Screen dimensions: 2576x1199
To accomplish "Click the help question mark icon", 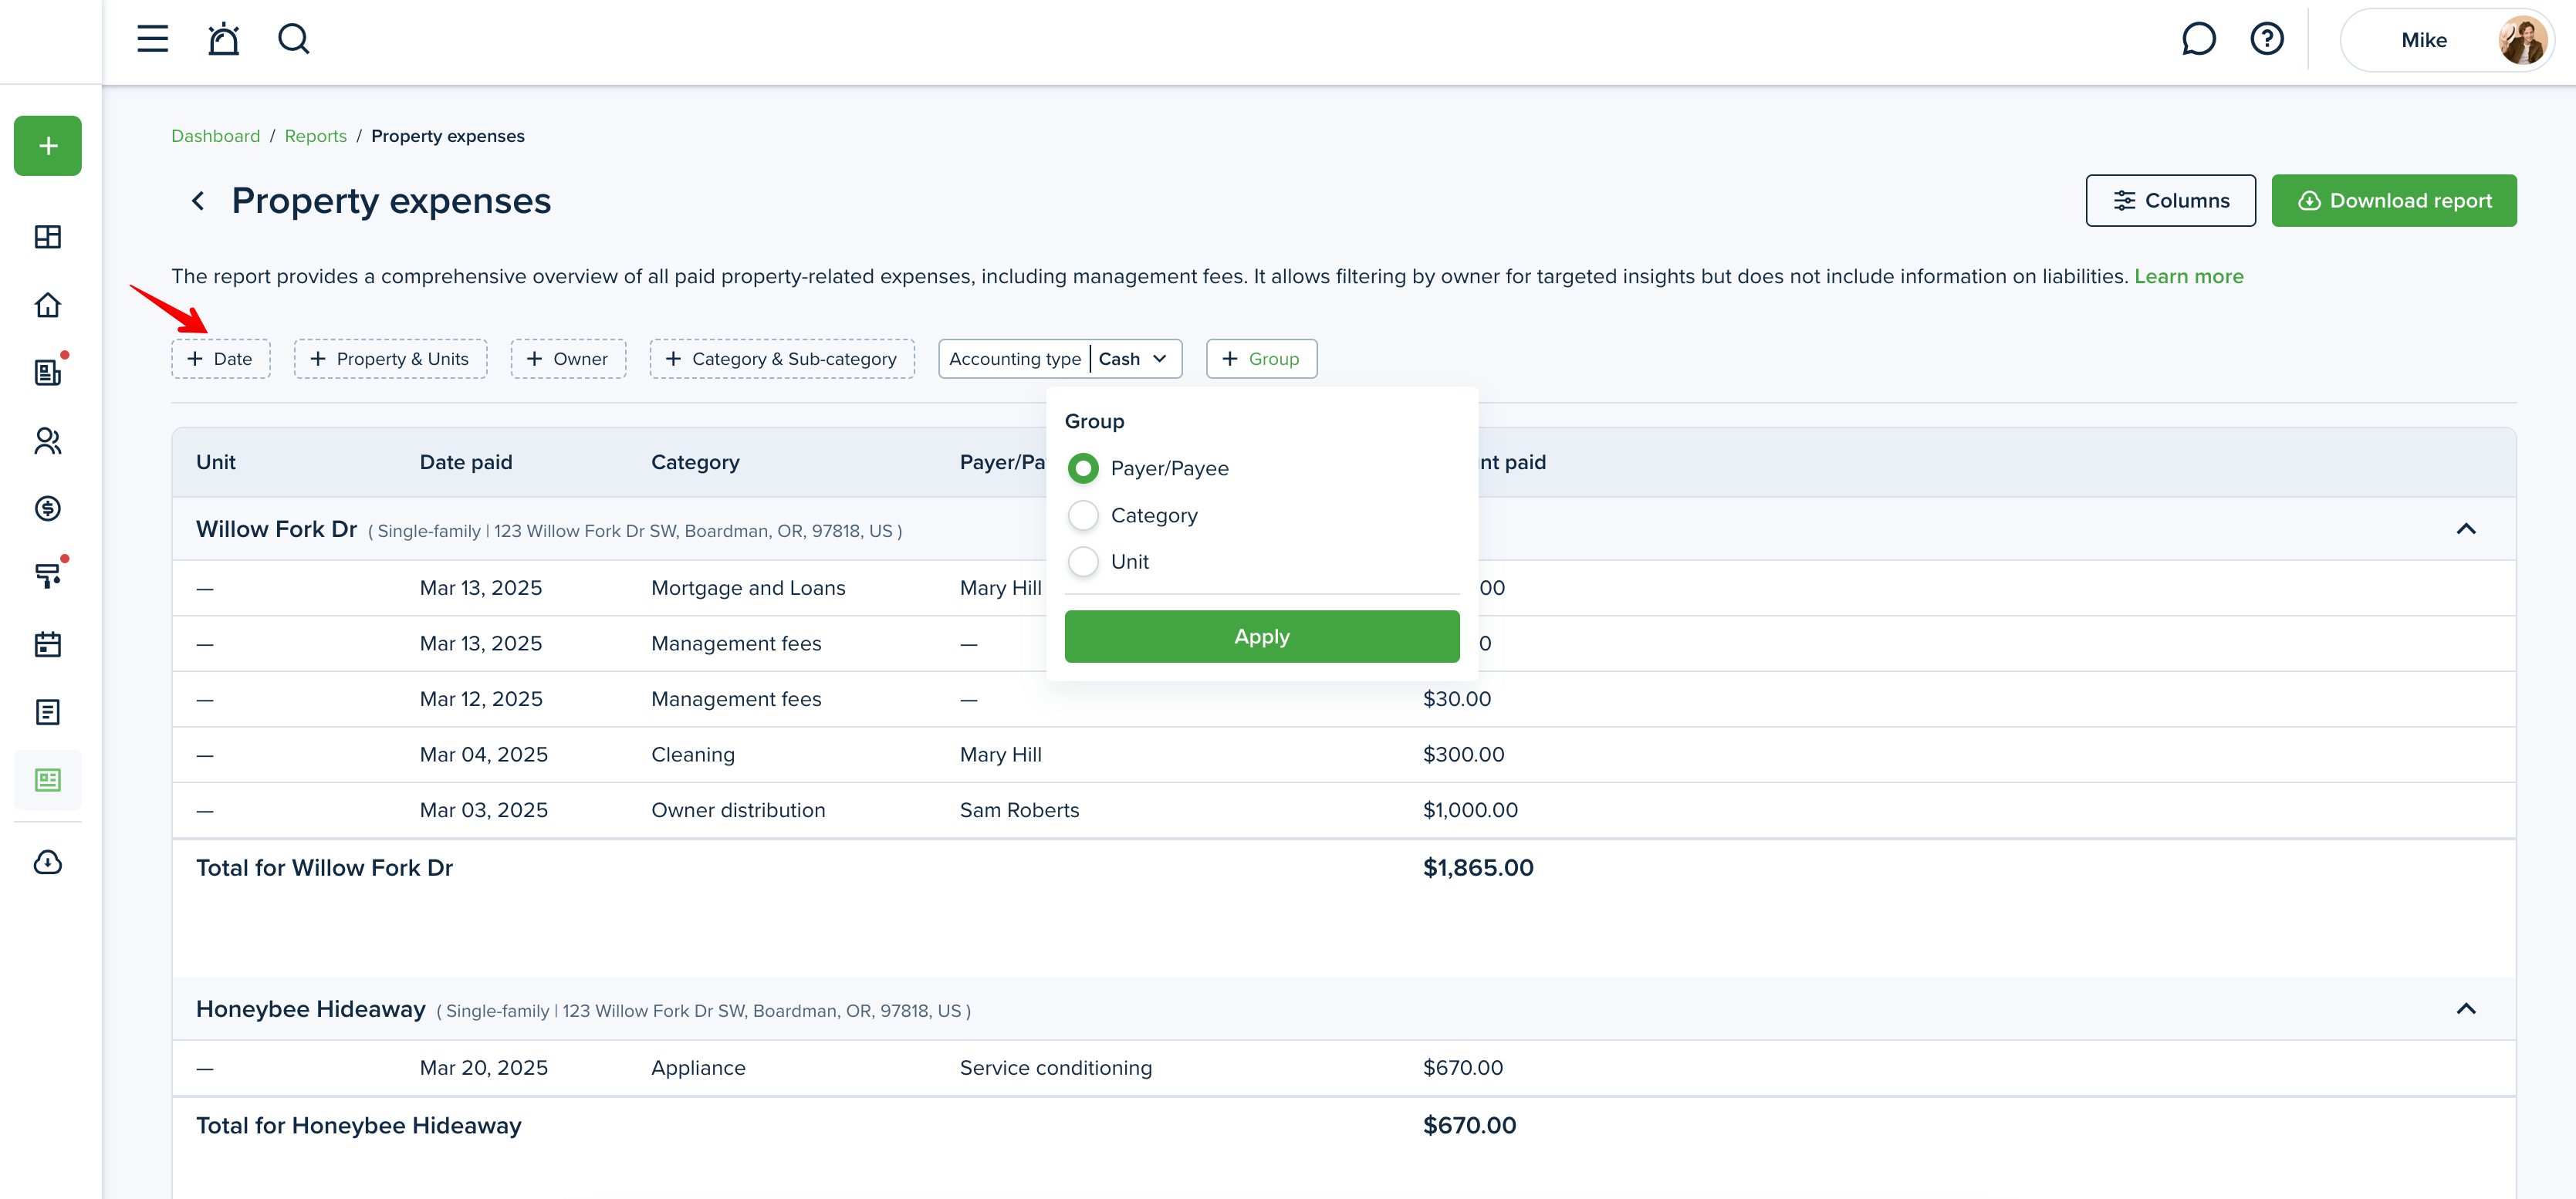I will click(x=2266, y=39).
